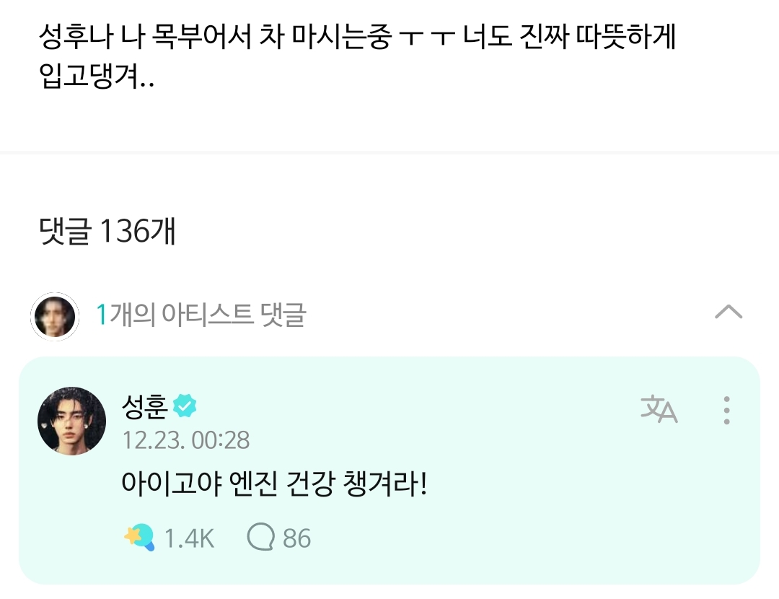Image resolution: width=779 pixels, height=599 pixels.
Task: Tap the cheer icon on 성훈's comment
Action: (138, 538)
